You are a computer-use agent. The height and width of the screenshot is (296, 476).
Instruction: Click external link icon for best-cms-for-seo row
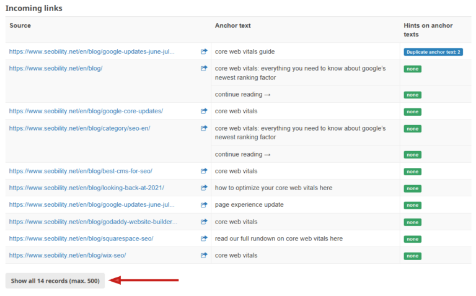point(203,171)
